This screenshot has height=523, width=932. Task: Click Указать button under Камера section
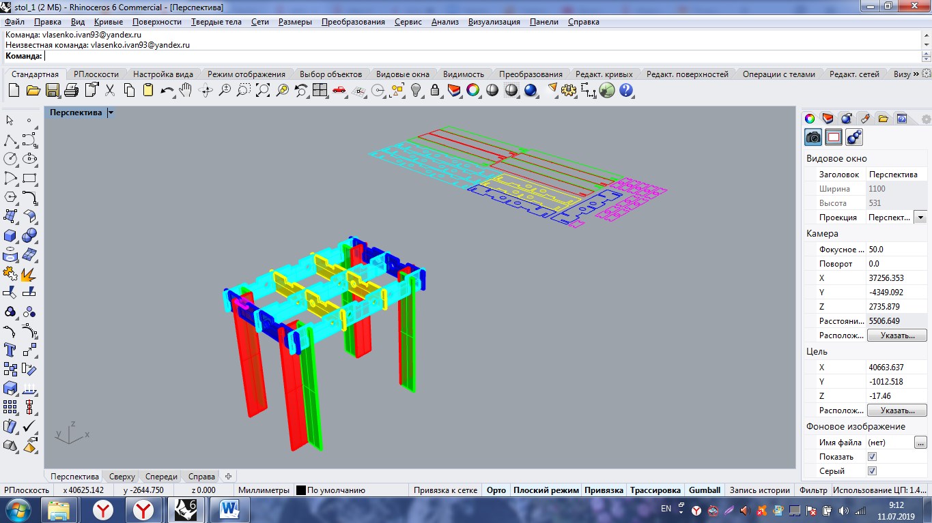[897, 335]
